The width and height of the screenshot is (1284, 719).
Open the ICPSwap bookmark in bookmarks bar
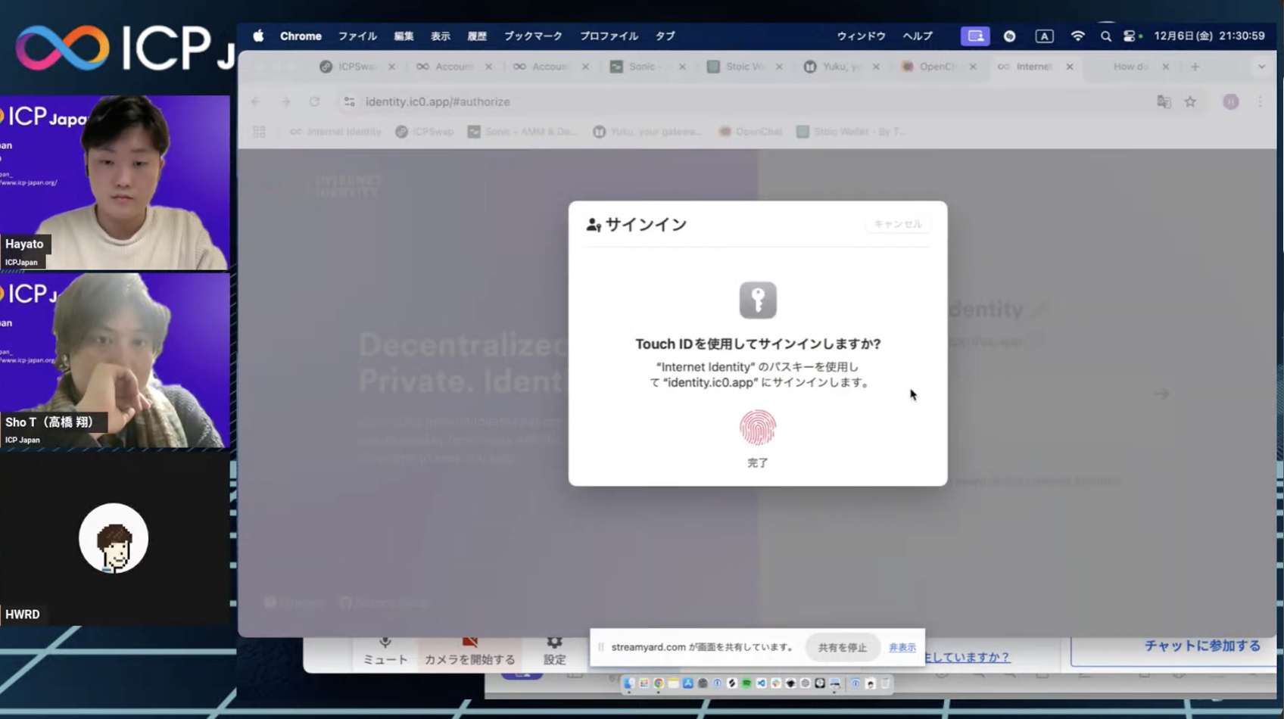tap(424, 131)
